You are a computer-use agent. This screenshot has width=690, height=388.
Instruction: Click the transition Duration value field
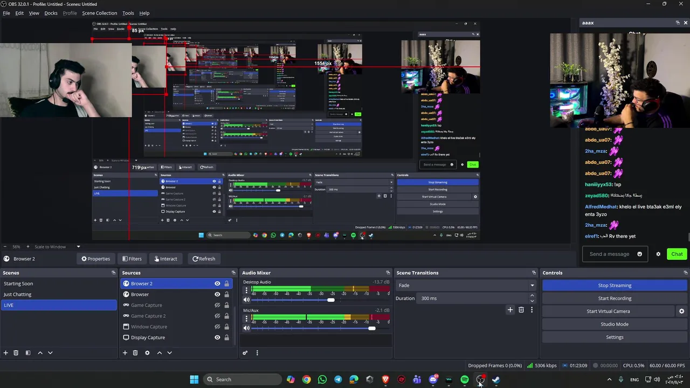[472, 298]
